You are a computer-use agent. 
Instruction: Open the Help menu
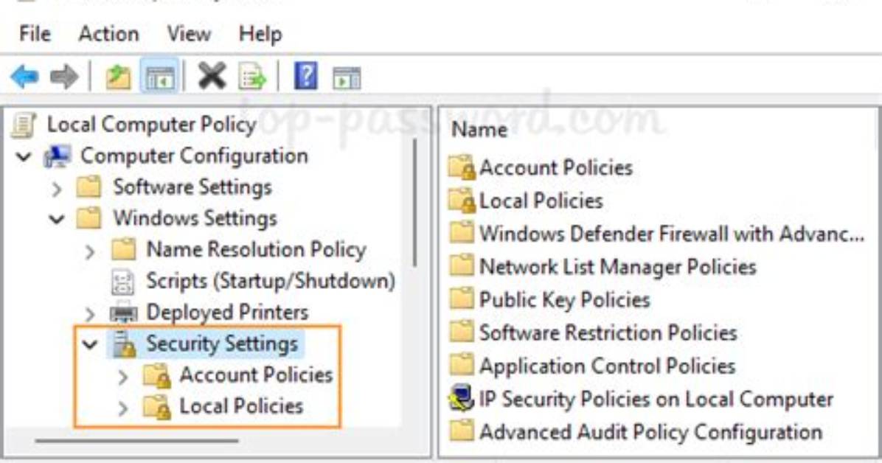pyautogui.click(x=260, y=34)
